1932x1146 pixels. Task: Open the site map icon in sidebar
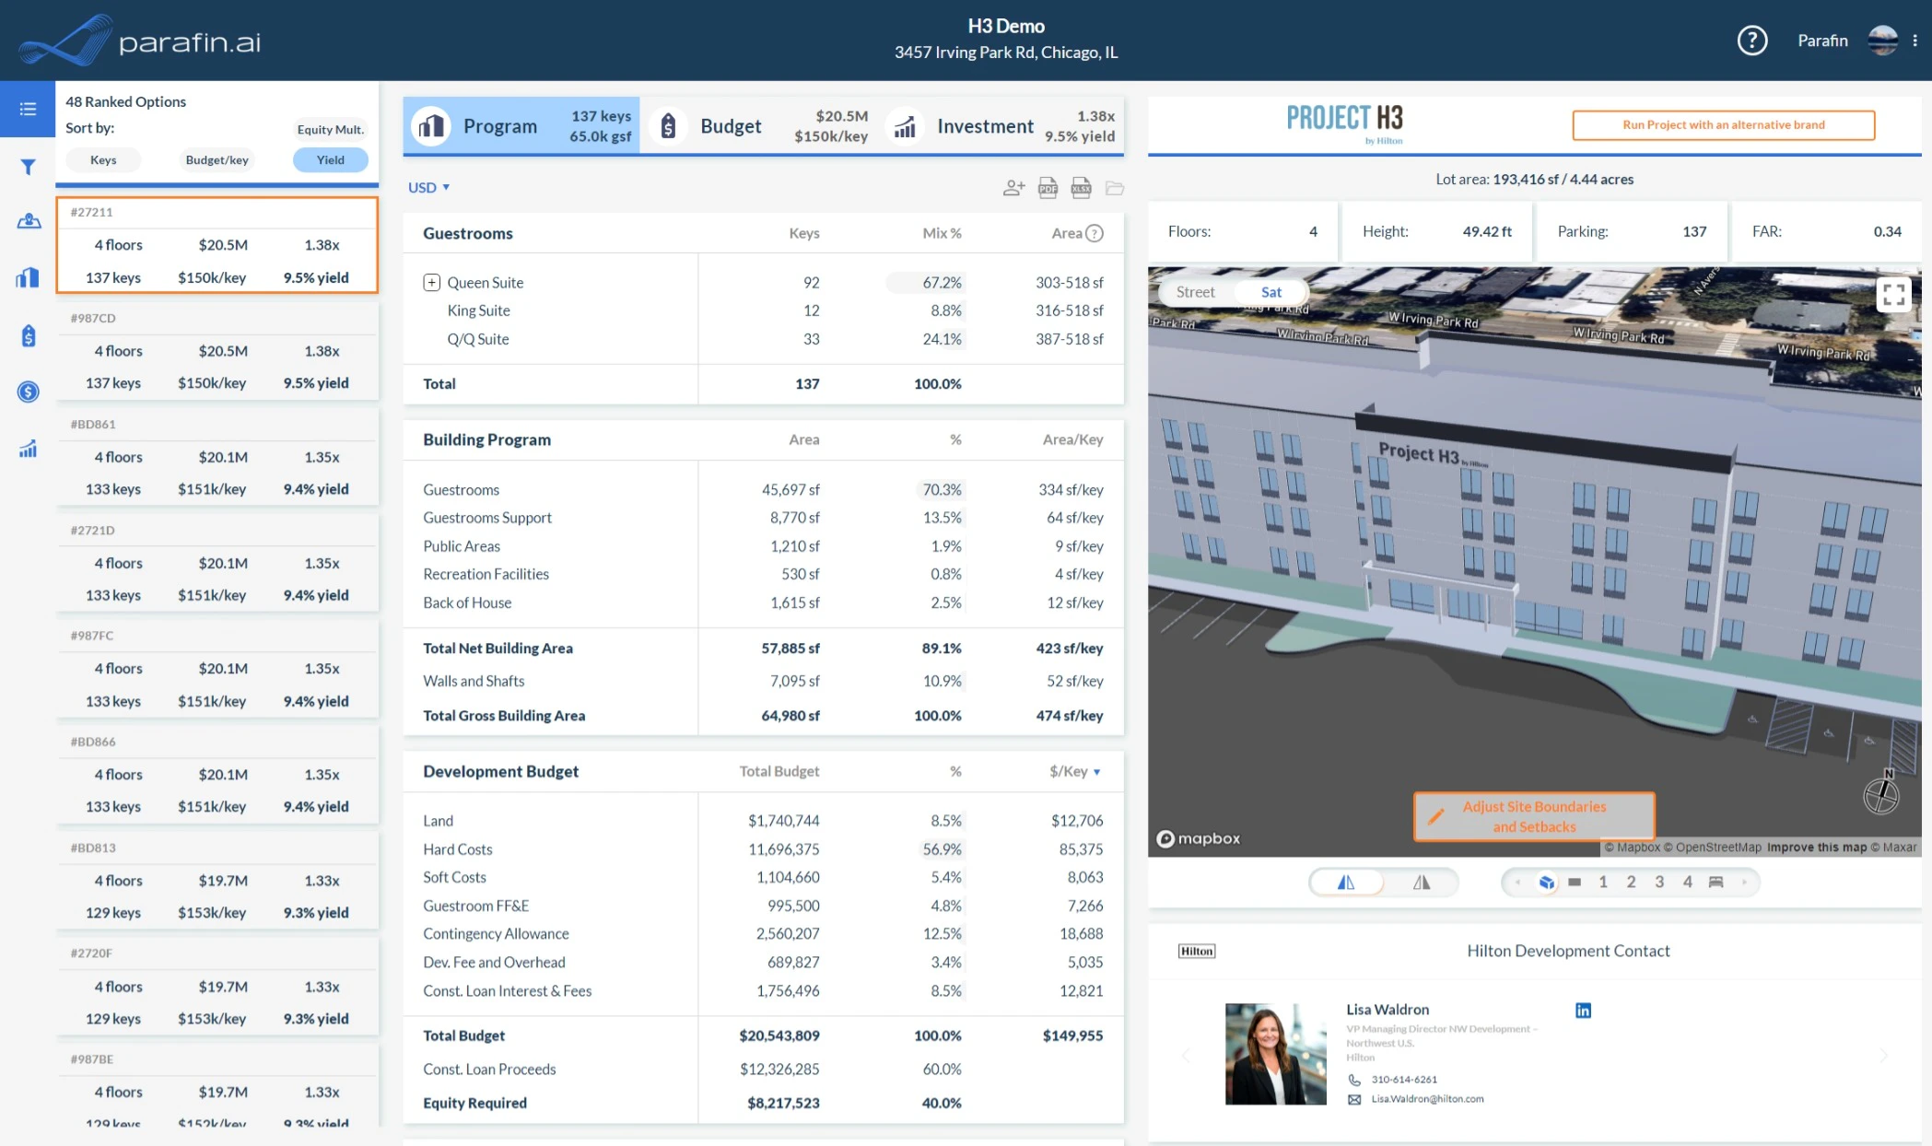[x=28, y=221]
